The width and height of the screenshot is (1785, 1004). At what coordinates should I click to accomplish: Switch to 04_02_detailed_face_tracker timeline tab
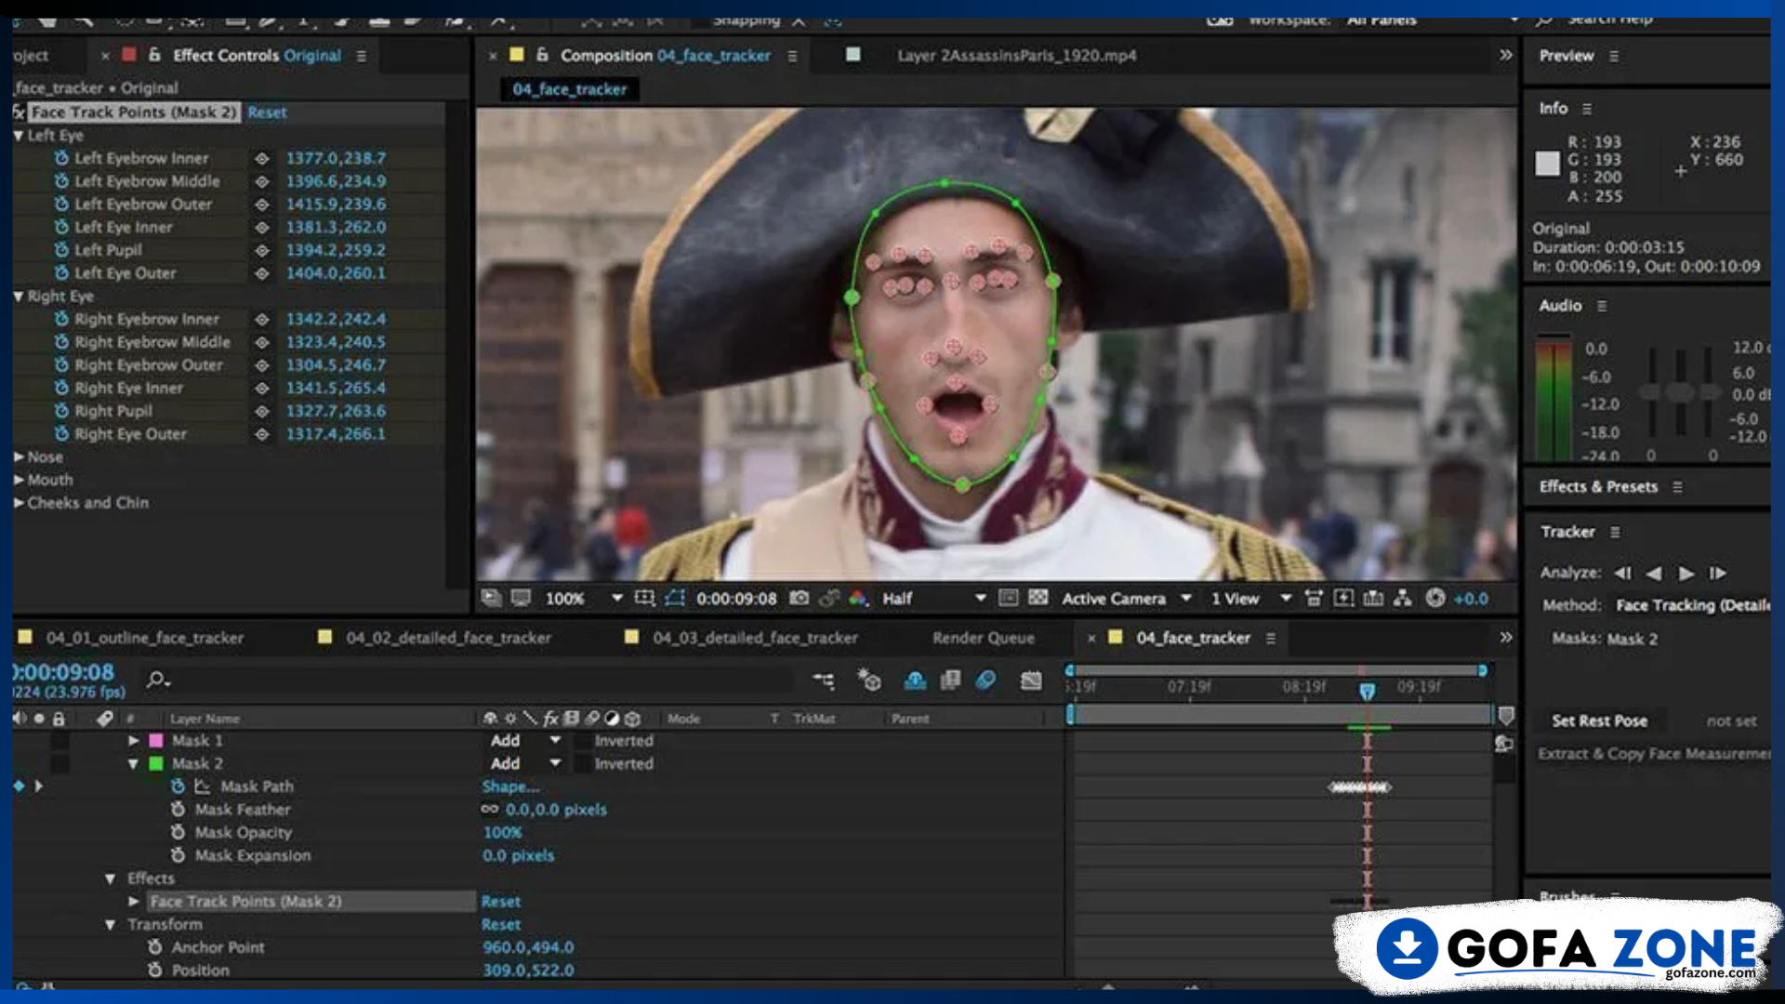[448, 638]
